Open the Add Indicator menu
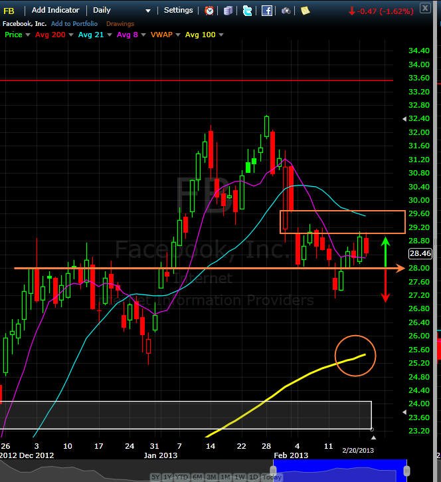Viewport: 441px width, 482px height. coord(56,10)
